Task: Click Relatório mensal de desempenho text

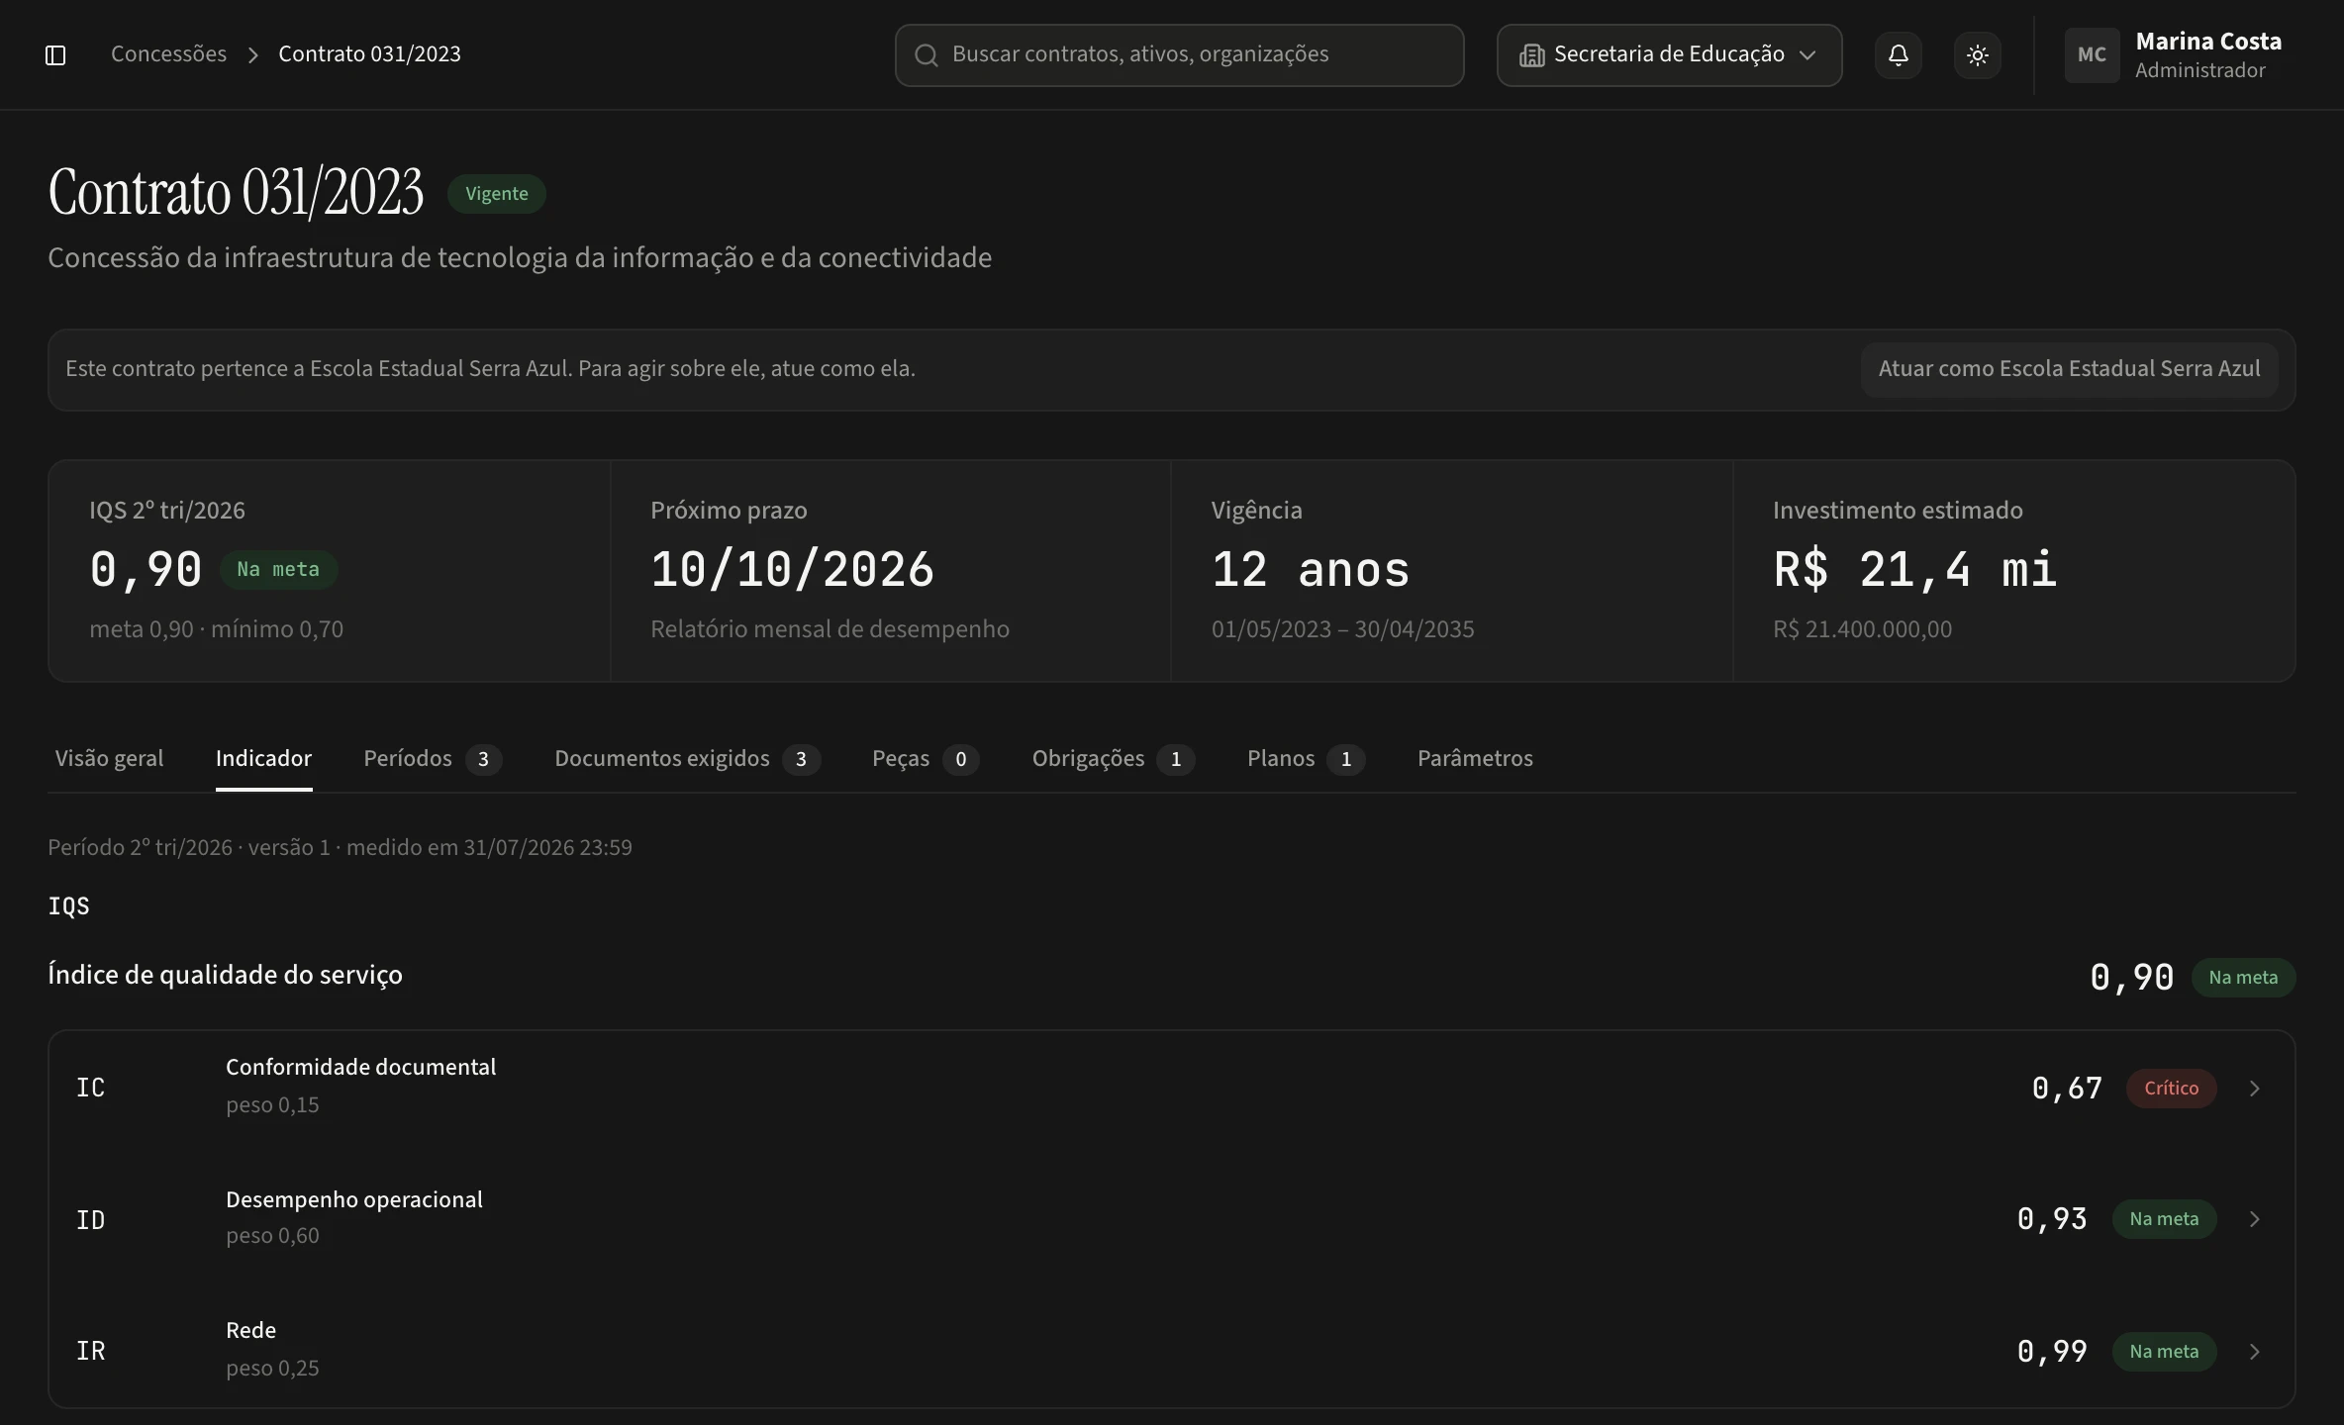Action: click(830, 629)
